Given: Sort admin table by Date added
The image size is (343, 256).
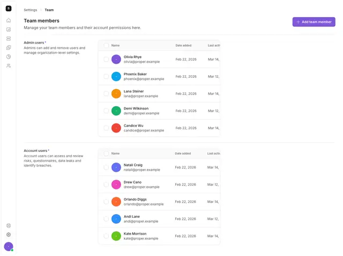Looking at the screenshot, I should [183, 45].
